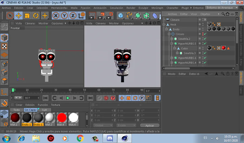
Task: Expand the HyperNURBS.4 node
Action: pyautogui.click(x=172, y=63)
